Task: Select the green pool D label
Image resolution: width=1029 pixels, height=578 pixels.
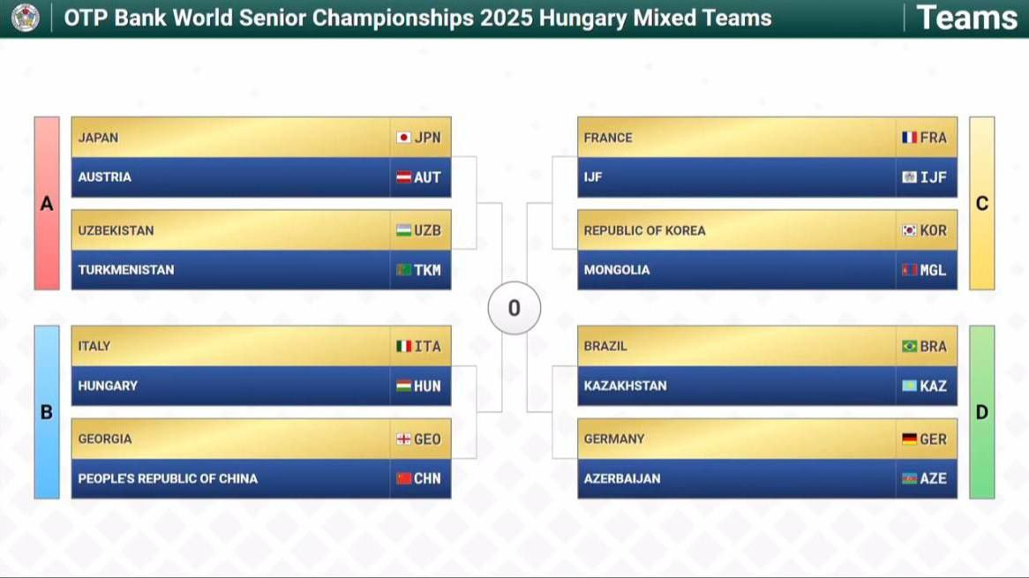Action: pyautogui.click(x=981, y=412)
